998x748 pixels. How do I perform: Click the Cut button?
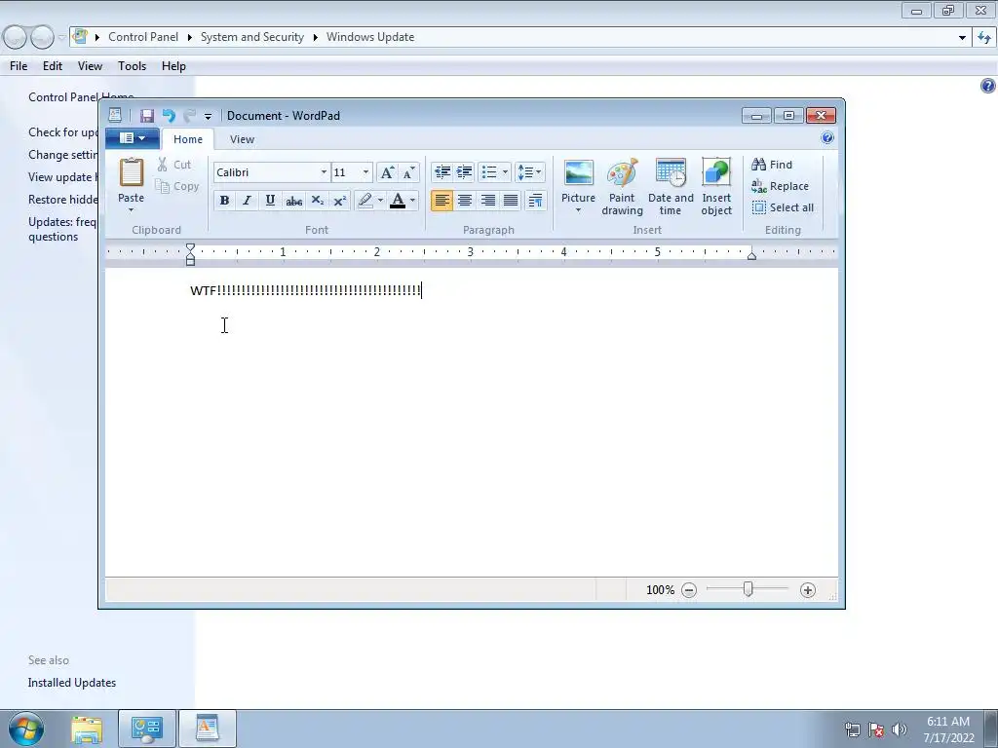pyautogui.click(x=175, y=165)
